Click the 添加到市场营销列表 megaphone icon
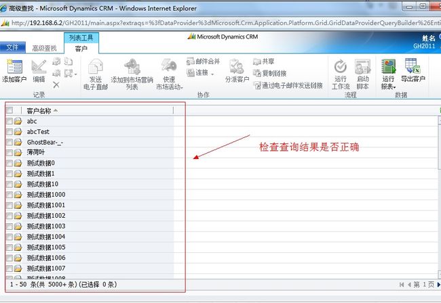Image resolution: width=441 pixels, height=303 pixels. (132, 67)
